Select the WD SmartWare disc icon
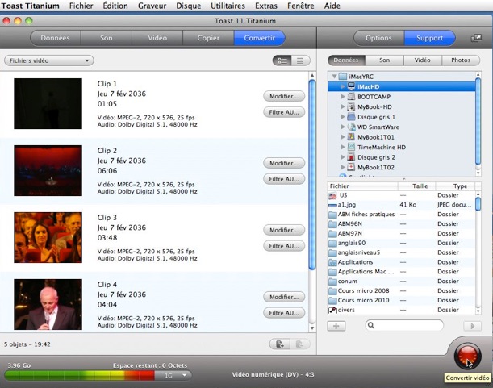 point(351,127)
